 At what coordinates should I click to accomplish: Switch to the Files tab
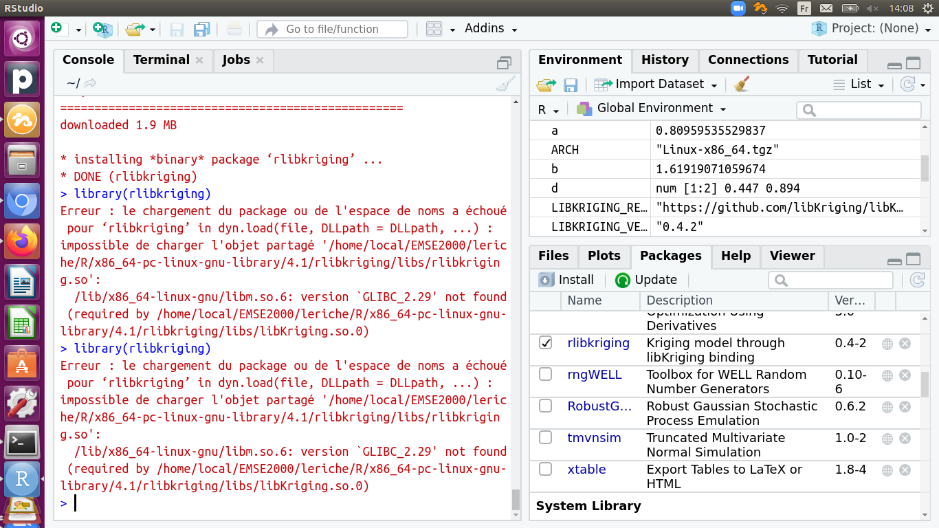553,256
